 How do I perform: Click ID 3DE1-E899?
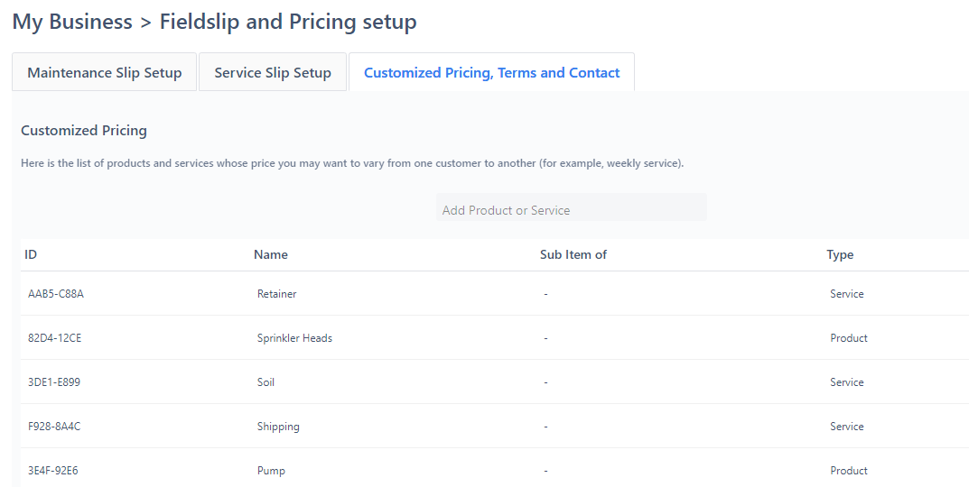[x=54, y=382]
